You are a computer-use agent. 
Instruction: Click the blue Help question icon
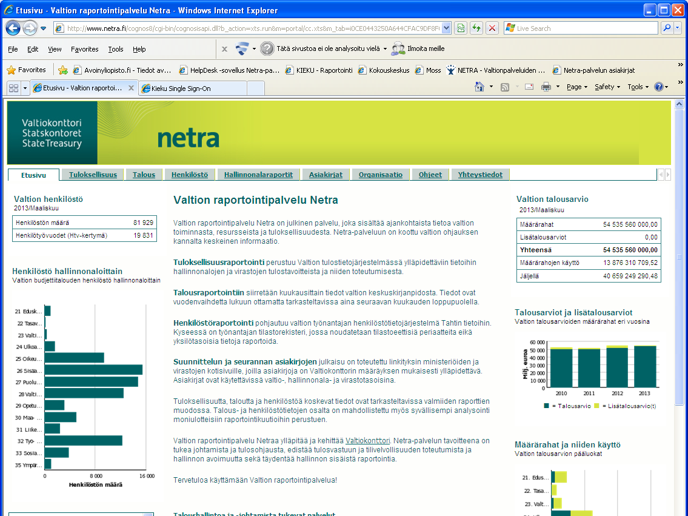pos(659,87)
